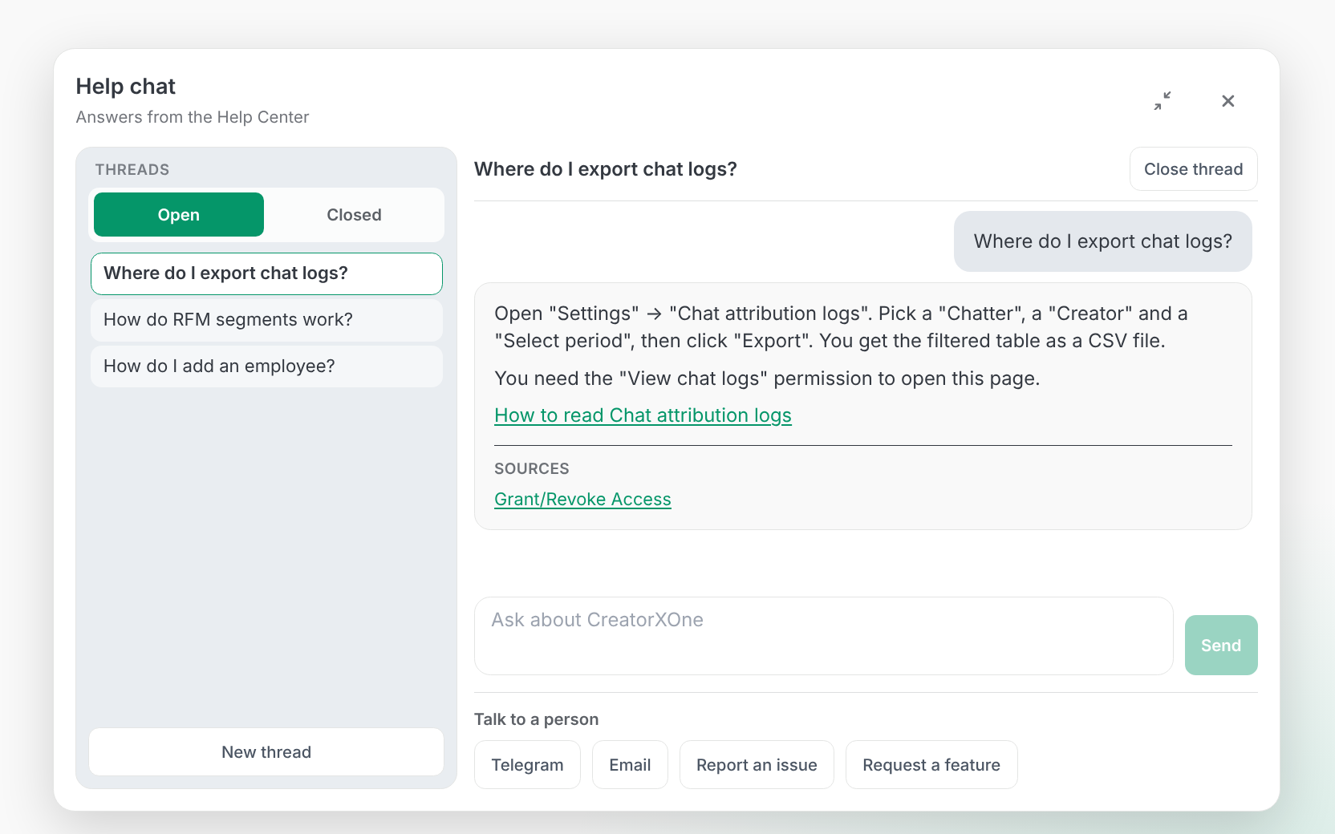Open thread 'How do I add an employee?'

[x=266, y=366]
